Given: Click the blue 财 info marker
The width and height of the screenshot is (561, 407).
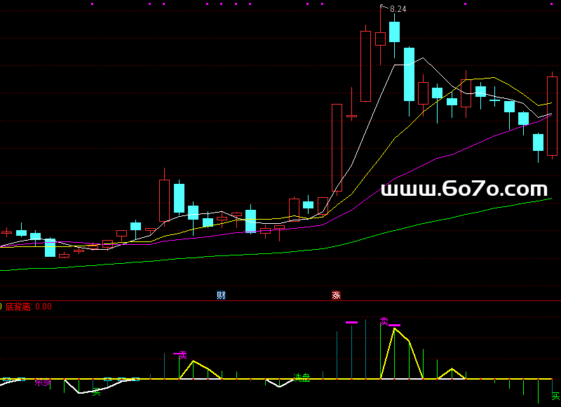Looking at the screenshot, I should click(x=221, y=295).
